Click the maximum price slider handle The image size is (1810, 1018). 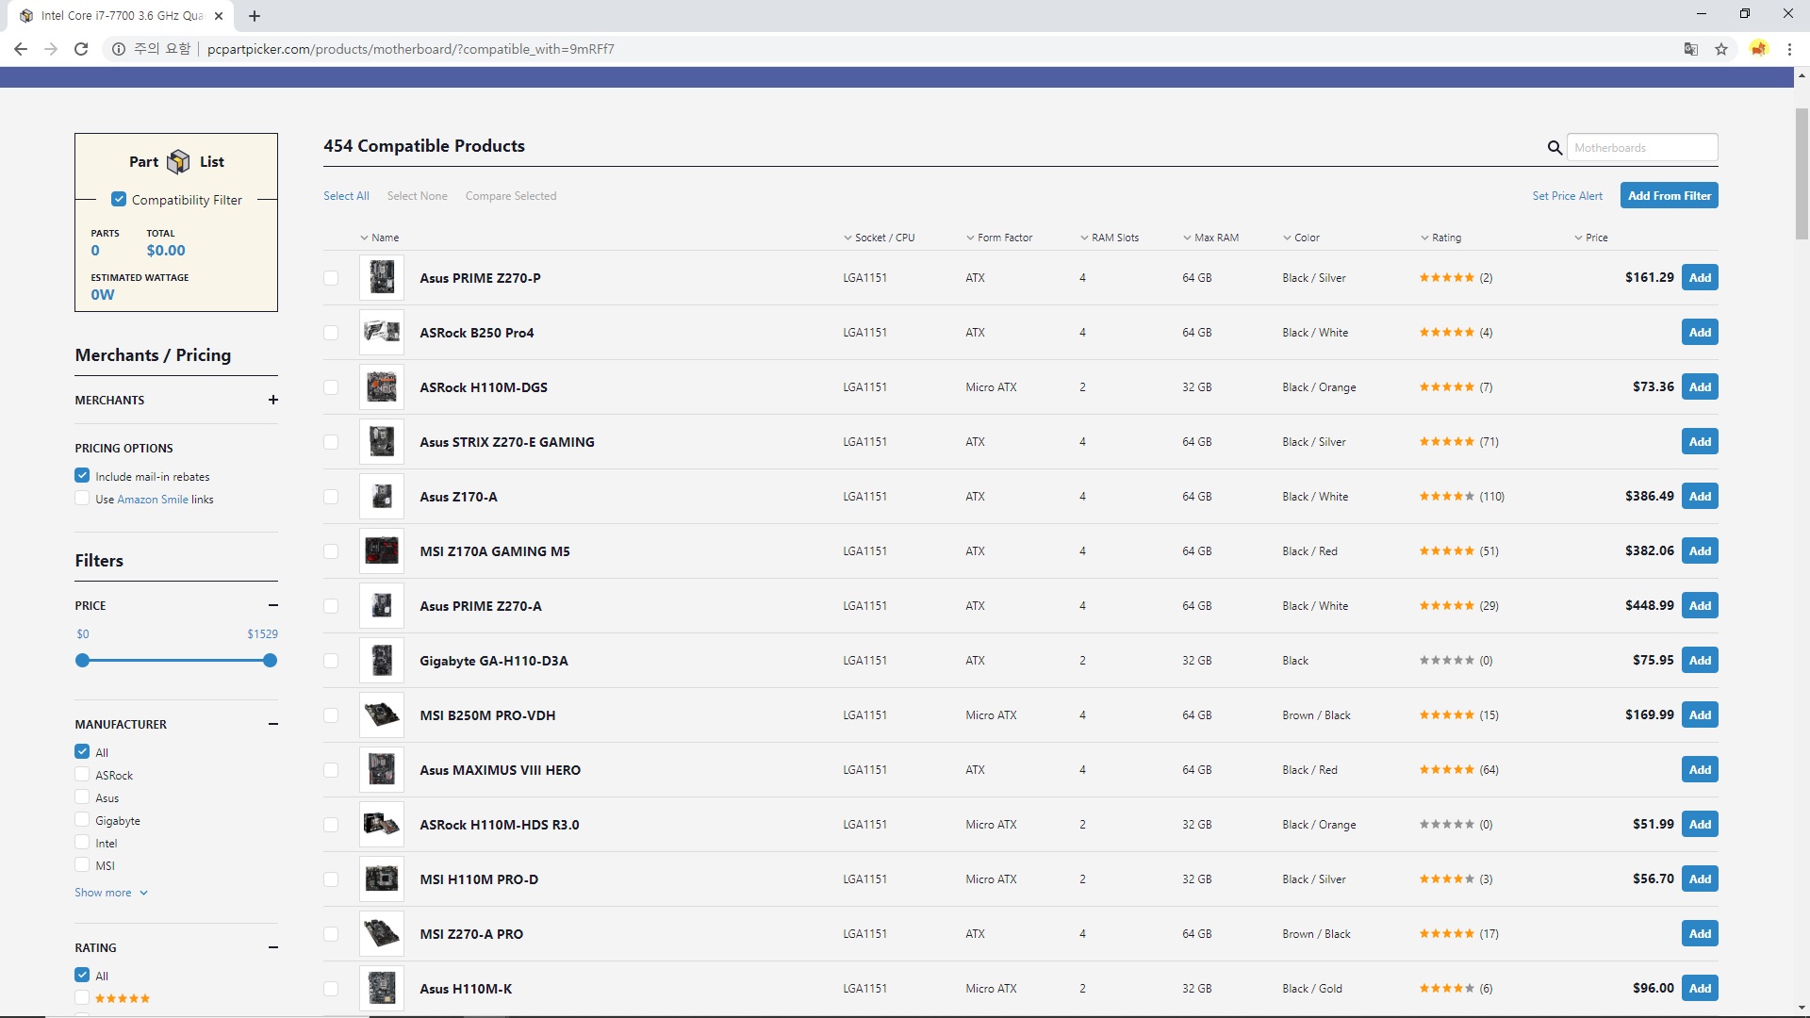click(x=271, y=661)
